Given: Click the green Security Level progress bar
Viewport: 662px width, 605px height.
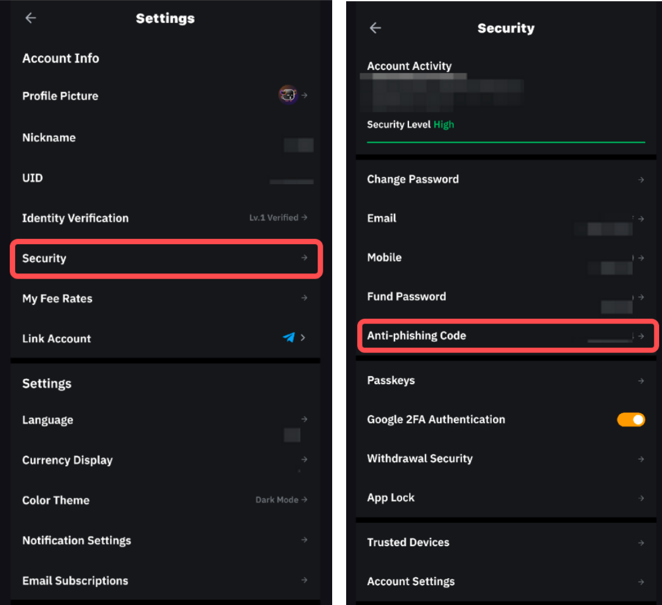Looking at the screenshot, I should point(506,142).
